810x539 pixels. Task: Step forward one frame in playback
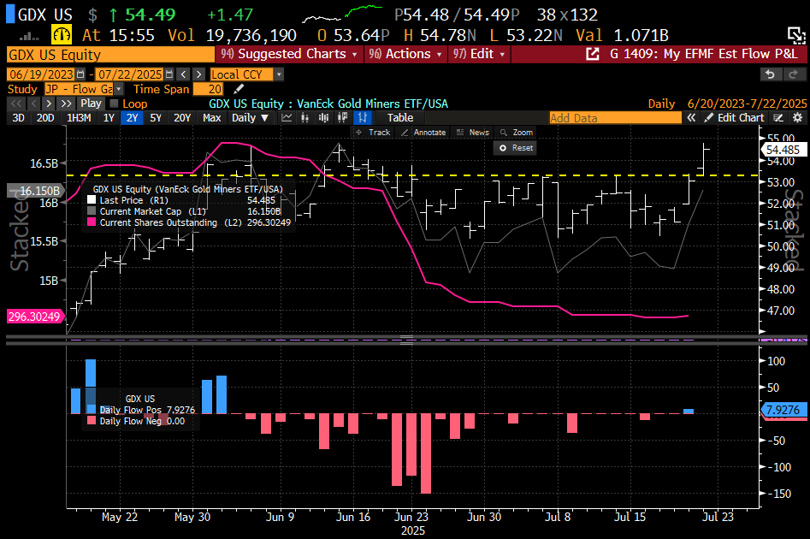49,104
